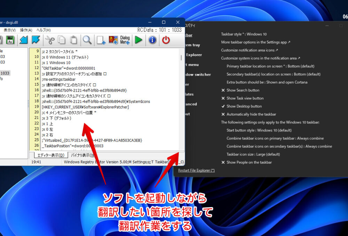This screenshot has width=348, height=236.
Task: Click the red power exit icon
Action: click(166, 40)
